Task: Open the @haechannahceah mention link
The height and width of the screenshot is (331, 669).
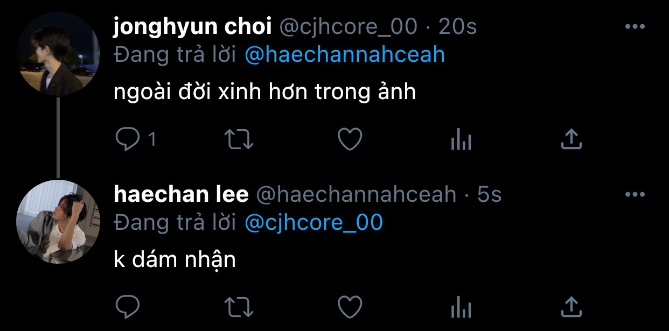Action: (x=345, y=54)
